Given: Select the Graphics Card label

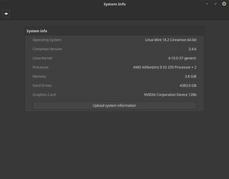Looking at the screenshot, I should [44, 95].
